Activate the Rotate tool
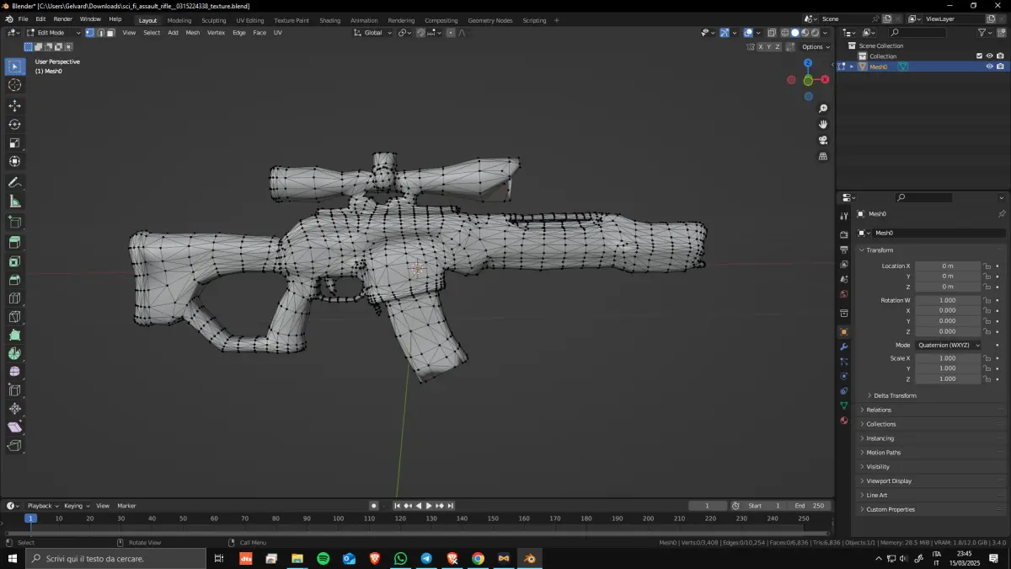 (15, 124)
